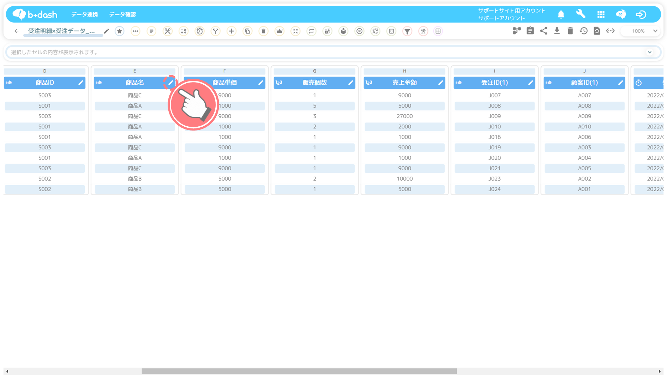This screenshot has height=375, width=667.
Task: Click the horizontal scrollbar thumb
Action: coord(299,371)
